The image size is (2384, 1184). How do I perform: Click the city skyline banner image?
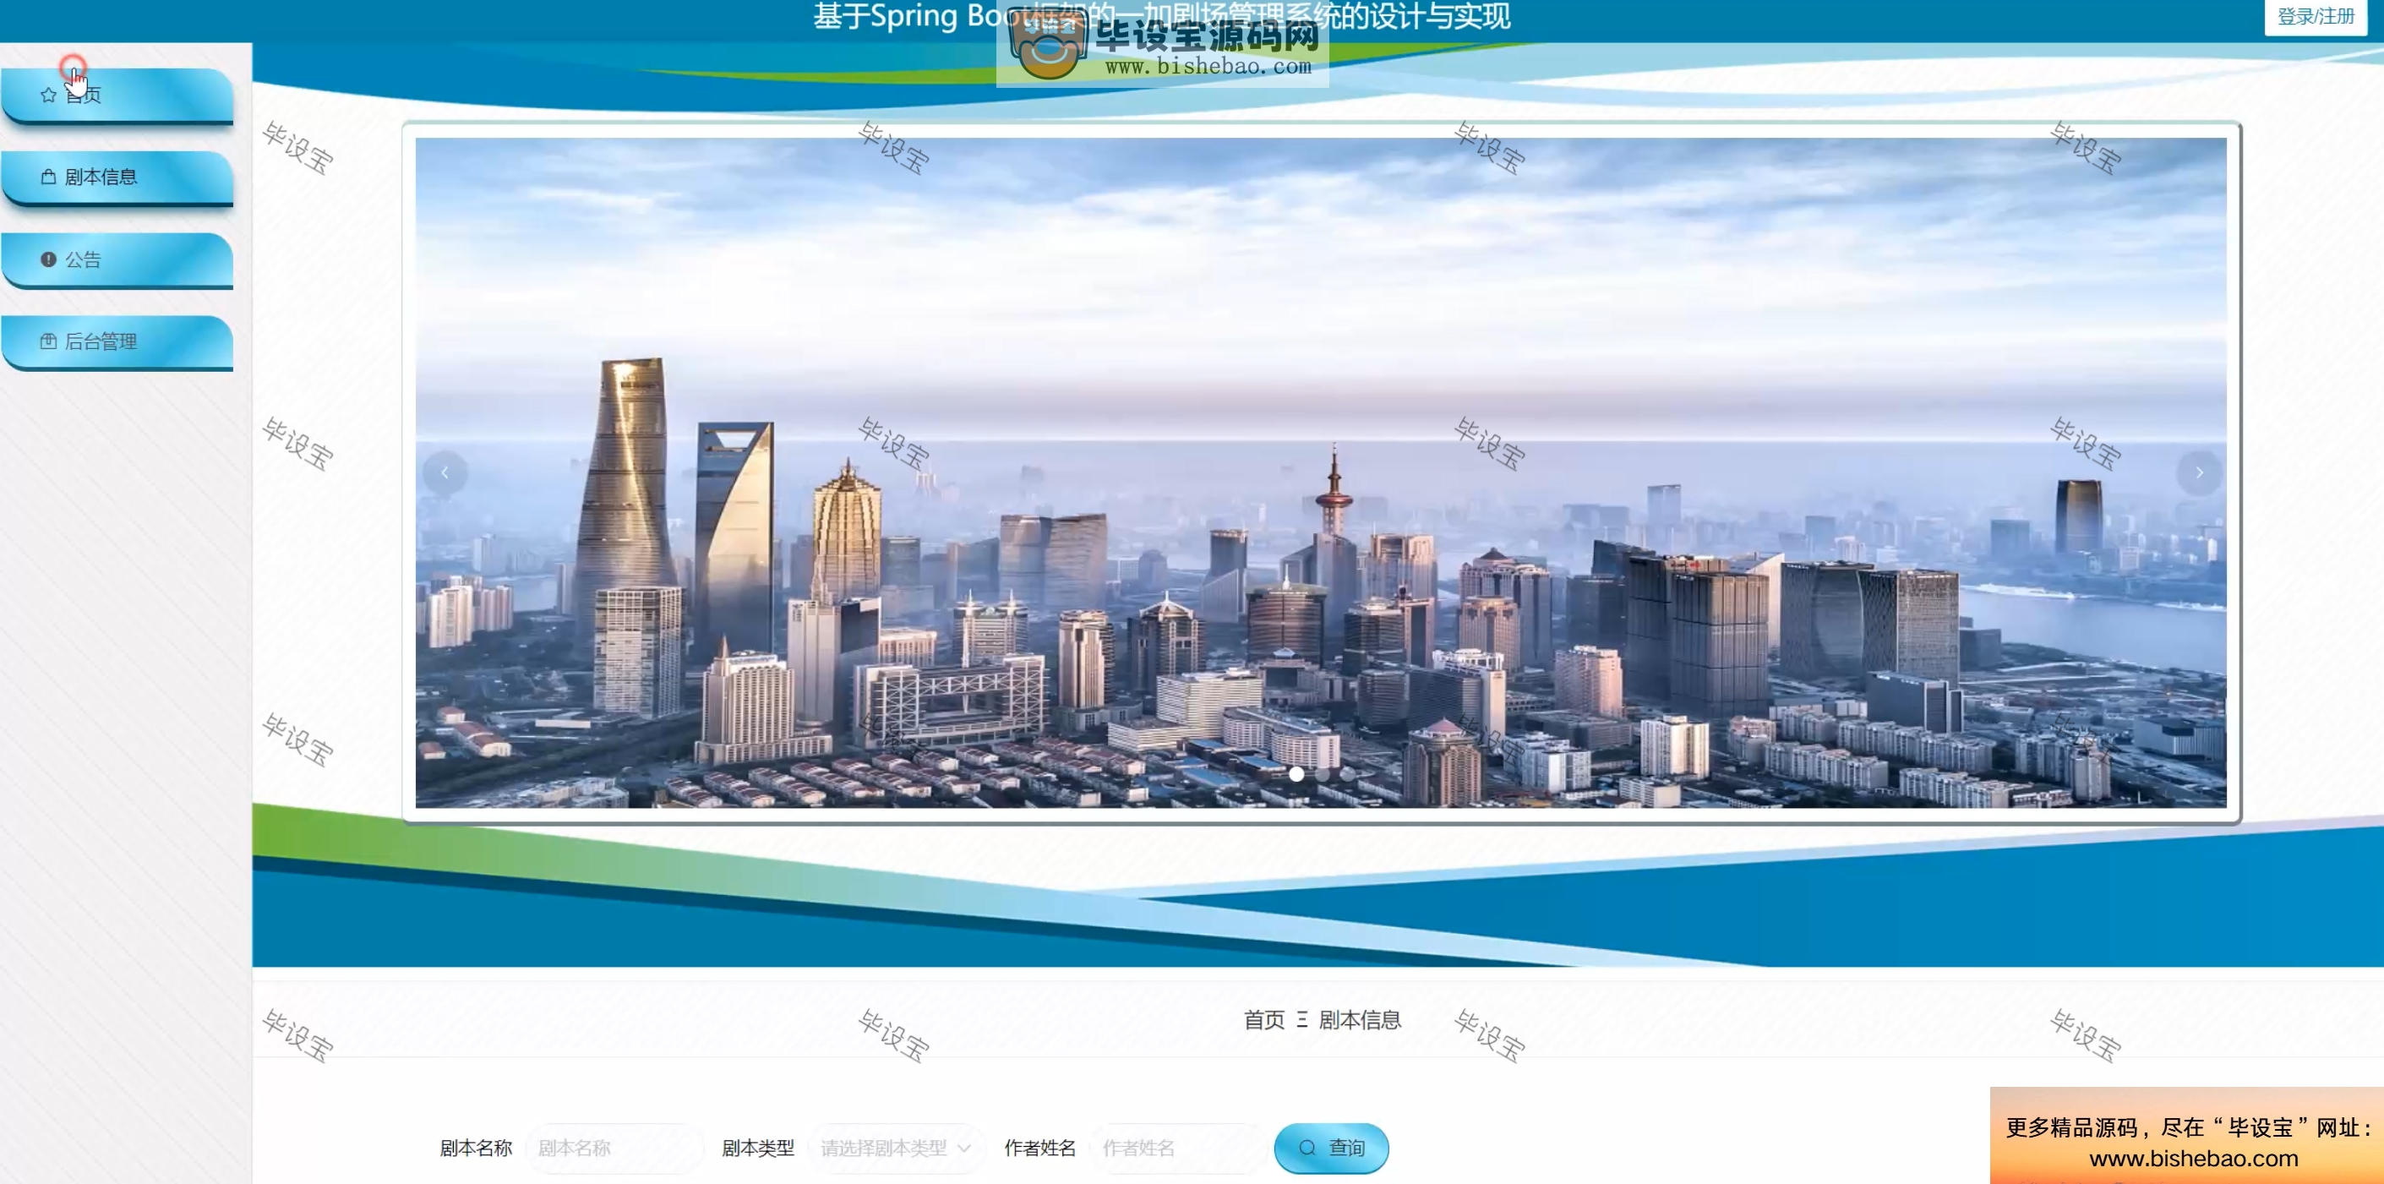point(1321,473)
